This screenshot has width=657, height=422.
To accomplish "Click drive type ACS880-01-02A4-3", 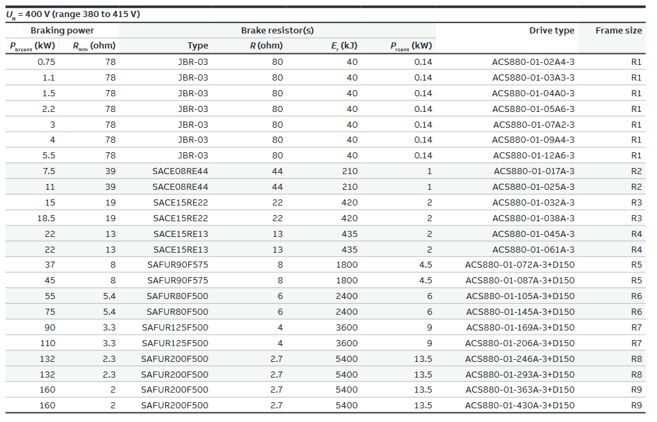I will click(533, 62).
